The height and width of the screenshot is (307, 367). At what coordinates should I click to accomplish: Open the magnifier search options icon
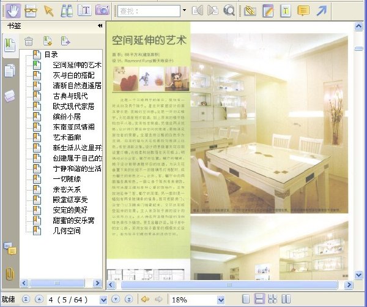229,10
